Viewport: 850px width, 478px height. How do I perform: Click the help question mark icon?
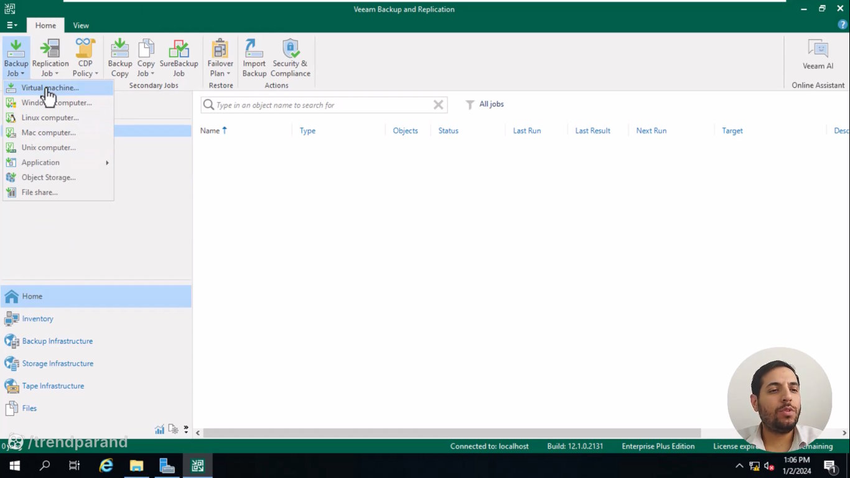(x=843, y=25)
